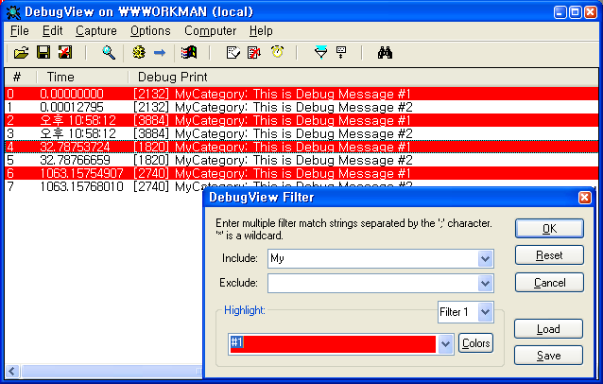Select row 5 with time 32.78766659
This screenshot has height=384, width=603.
pyautogui.click(x=301, y=160)
